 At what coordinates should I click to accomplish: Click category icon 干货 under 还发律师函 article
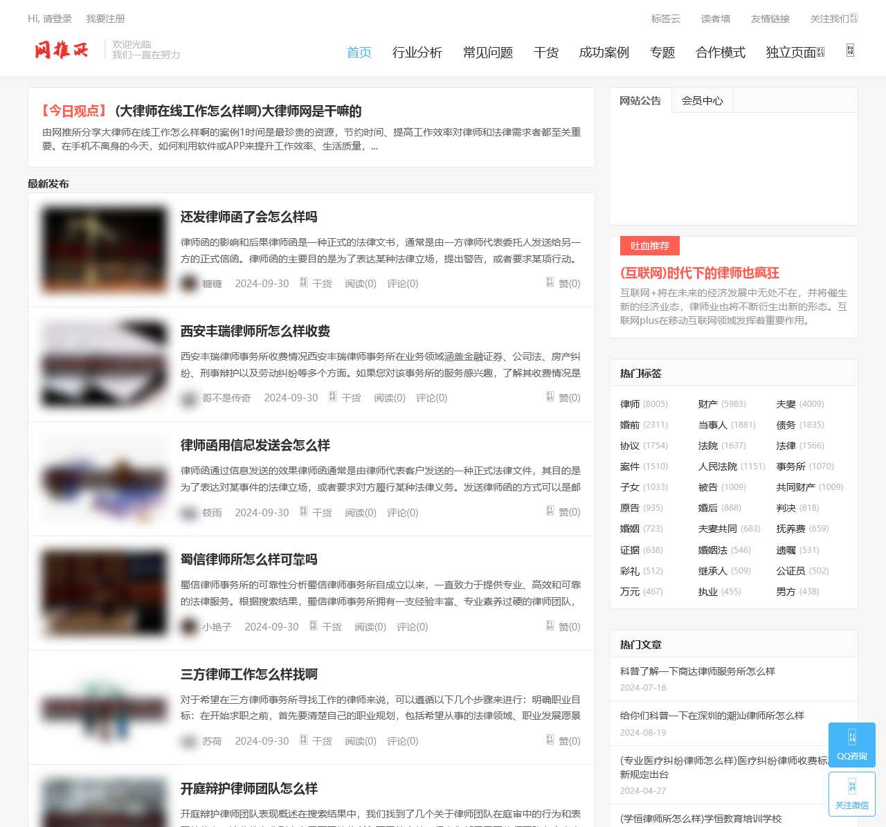(x=303, y=282)
